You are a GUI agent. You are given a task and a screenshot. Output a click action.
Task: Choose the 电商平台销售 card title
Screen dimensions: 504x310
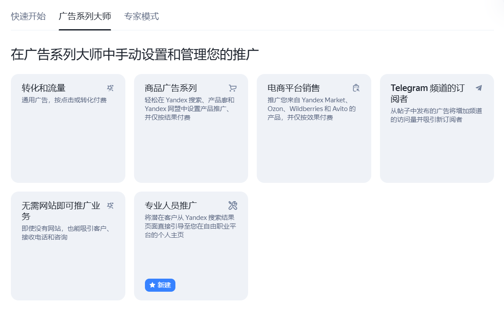(294, 88)
